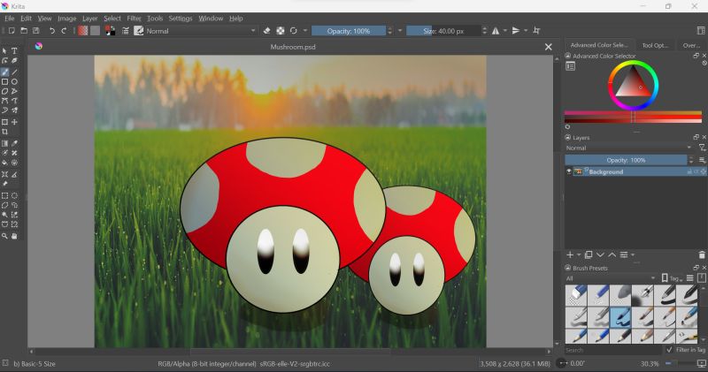Duplicate the layer with the copy icon
This screenshot has width=708, height=372.
point(589,255)
